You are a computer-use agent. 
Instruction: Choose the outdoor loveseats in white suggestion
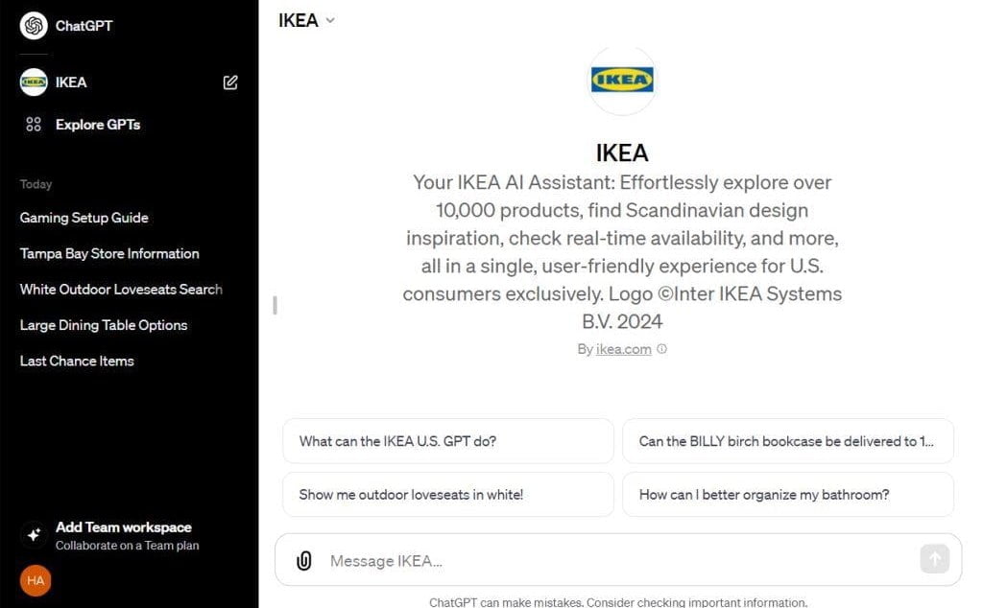click(447, 494)
